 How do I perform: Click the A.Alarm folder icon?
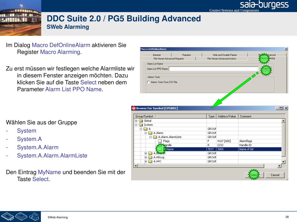coord(151,133)
